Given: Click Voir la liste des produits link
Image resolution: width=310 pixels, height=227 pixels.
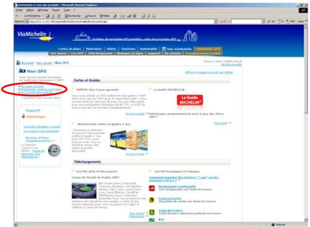Looking at the screenshot, I should [x=37, y=92].
